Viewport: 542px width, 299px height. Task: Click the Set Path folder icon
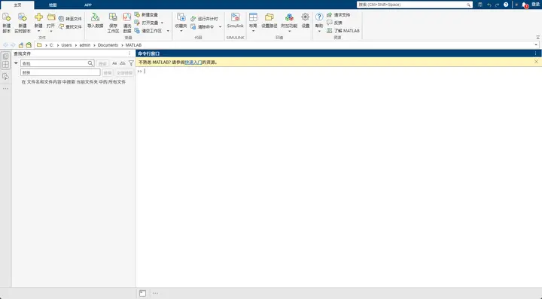point(269,17)
